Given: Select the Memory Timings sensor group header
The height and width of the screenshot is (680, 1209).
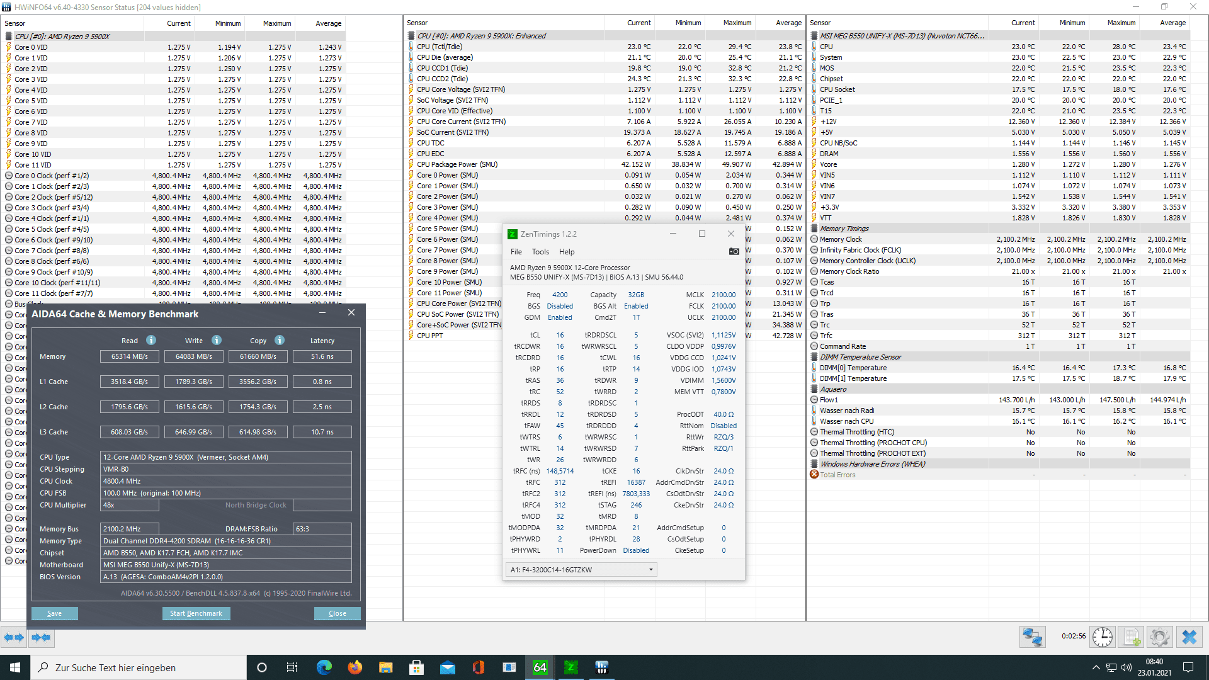Looking at the screenshot, I should (x=844, y=229).
